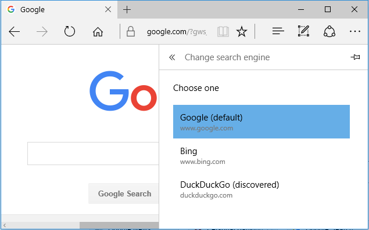Open the More actions ellipsis menu
The height and width of the screenshot is (230, 369).
[x=354, y=31]
